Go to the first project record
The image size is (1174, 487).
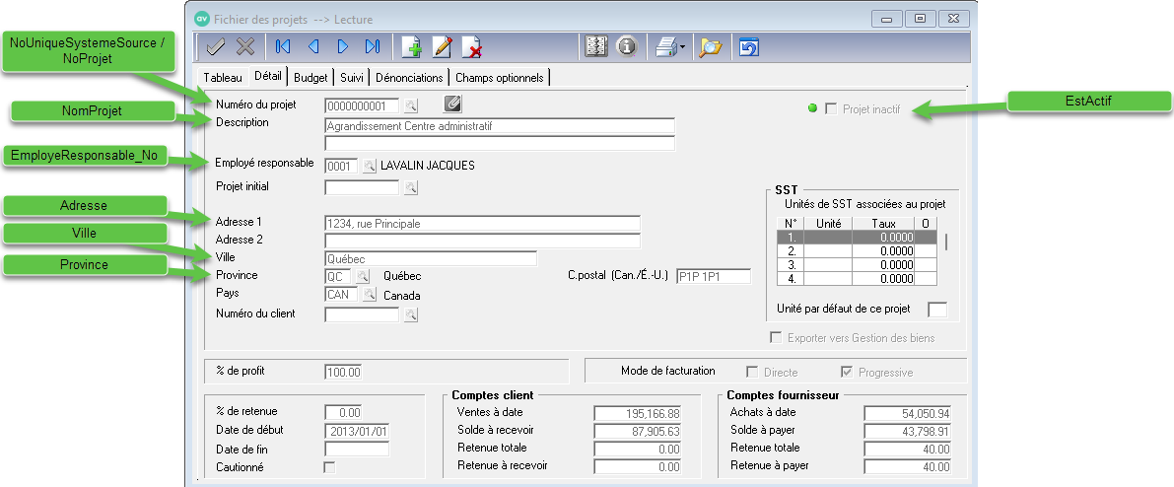click(283, 46)
